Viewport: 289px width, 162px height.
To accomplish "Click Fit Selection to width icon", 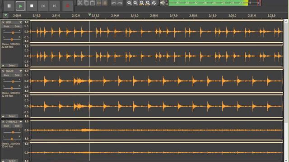I will point(141,3).
